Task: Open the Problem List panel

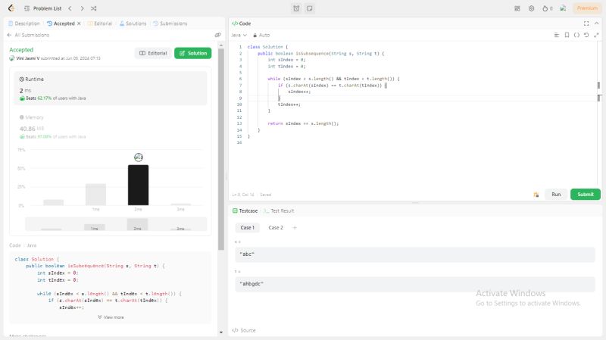Action: tap(42, 8)
